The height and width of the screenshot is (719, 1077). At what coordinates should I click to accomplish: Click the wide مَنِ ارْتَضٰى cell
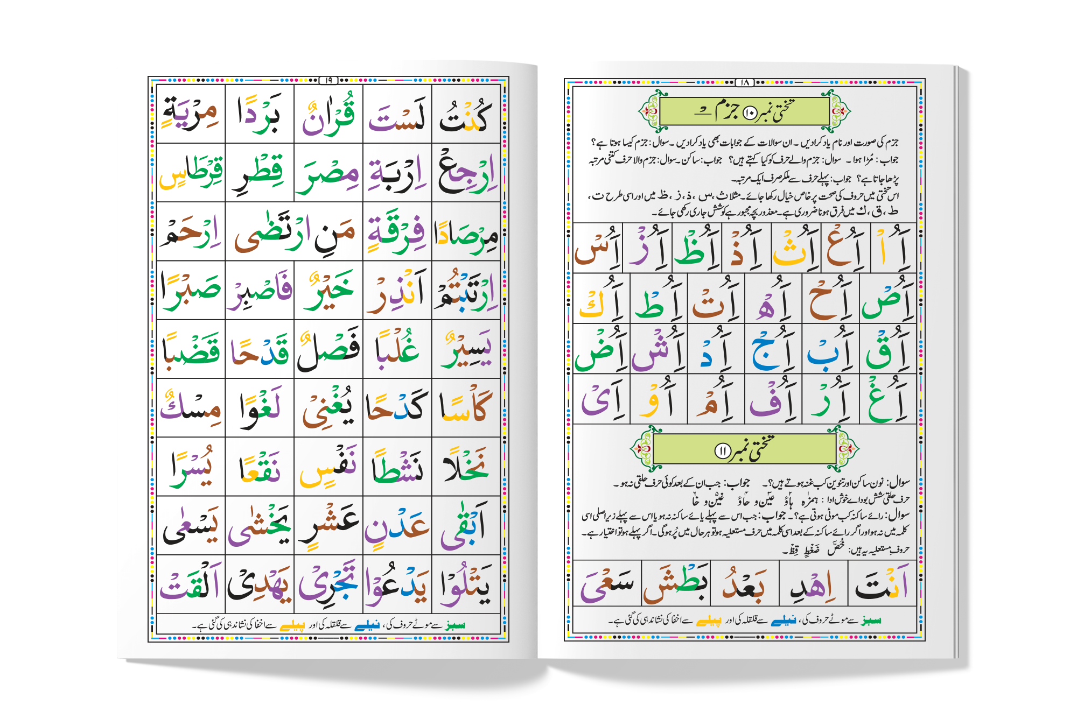294,232
